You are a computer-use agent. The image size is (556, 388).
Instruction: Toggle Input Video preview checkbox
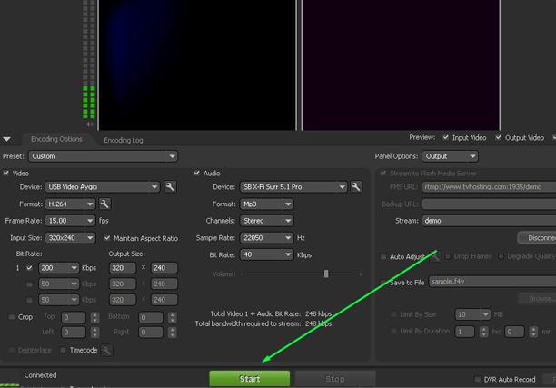446,137
